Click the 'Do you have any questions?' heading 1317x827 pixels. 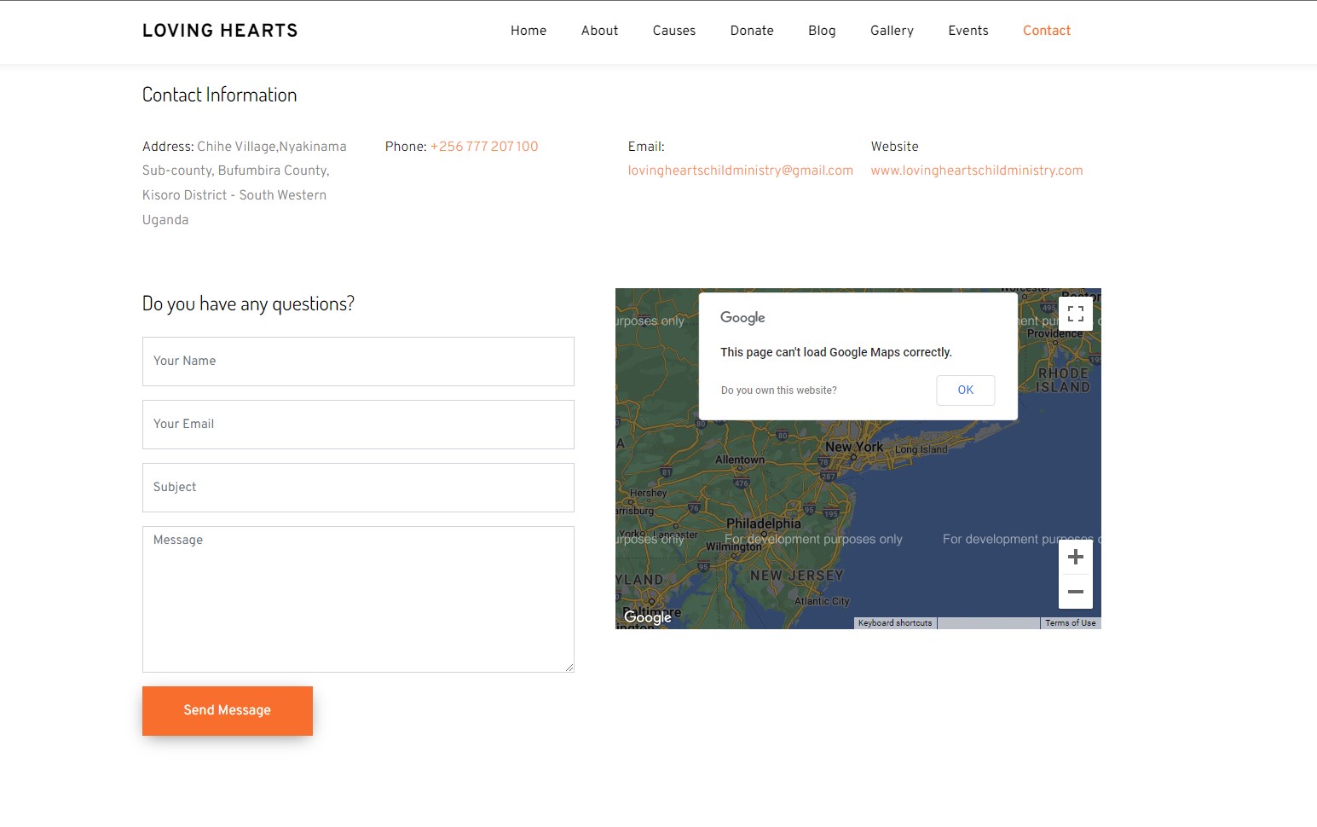pos(248,304)
